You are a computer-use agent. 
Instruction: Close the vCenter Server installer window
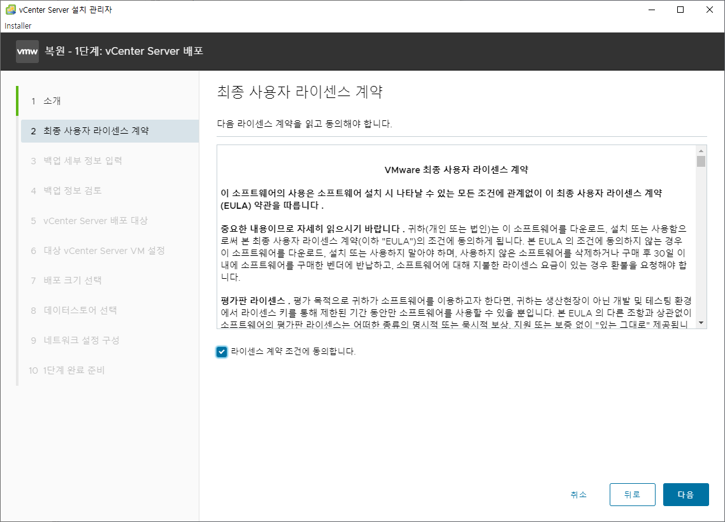pos(709,10)
